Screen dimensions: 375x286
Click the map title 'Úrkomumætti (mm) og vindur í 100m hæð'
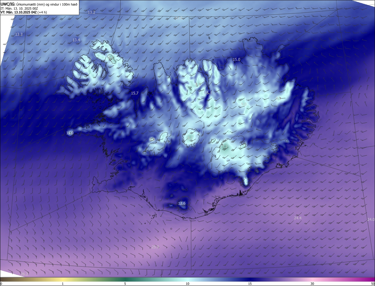coord(47,4)
